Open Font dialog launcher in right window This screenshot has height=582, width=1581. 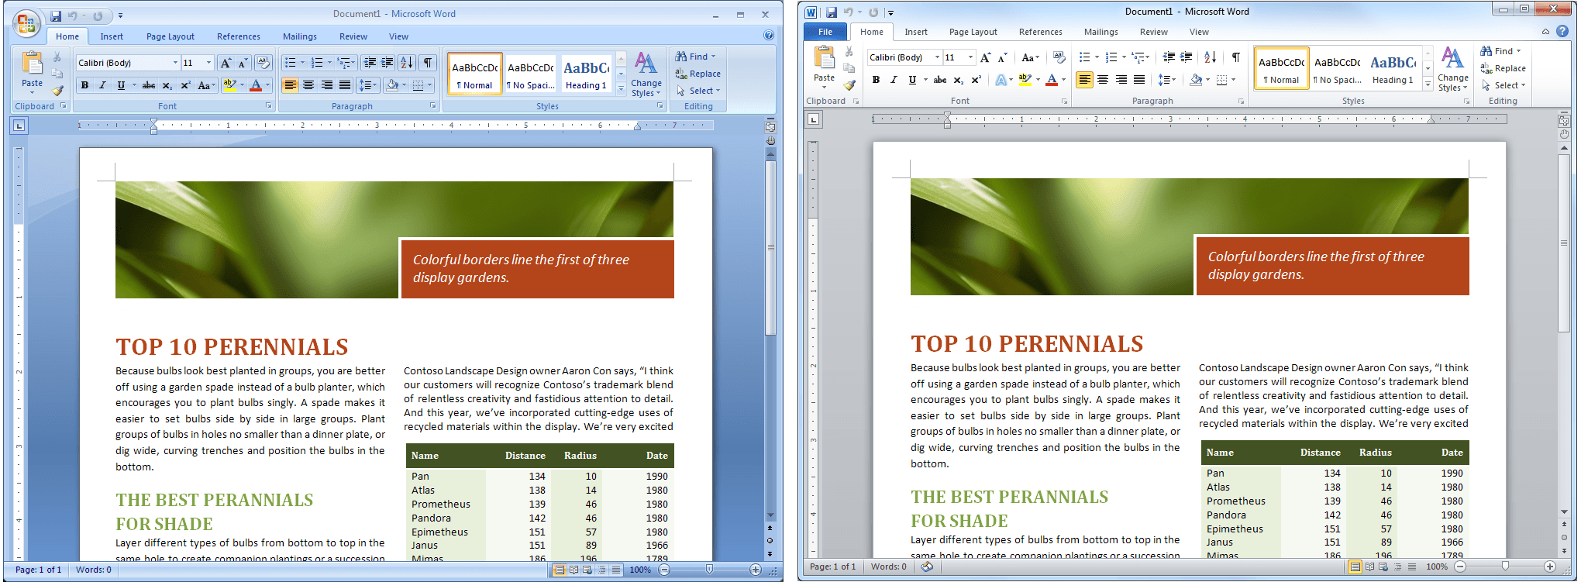(x=1064, y=102)
